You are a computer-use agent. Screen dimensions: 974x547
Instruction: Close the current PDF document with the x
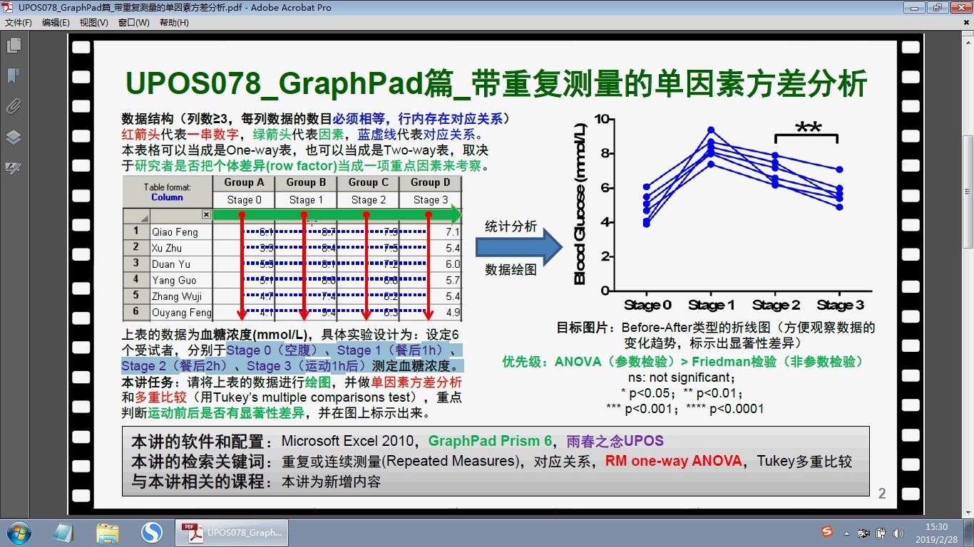point(967,22)
